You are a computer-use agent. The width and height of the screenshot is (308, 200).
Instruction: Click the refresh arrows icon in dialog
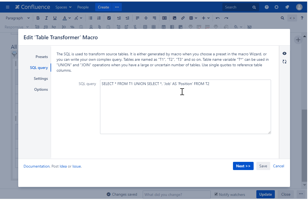coord(284,62)
